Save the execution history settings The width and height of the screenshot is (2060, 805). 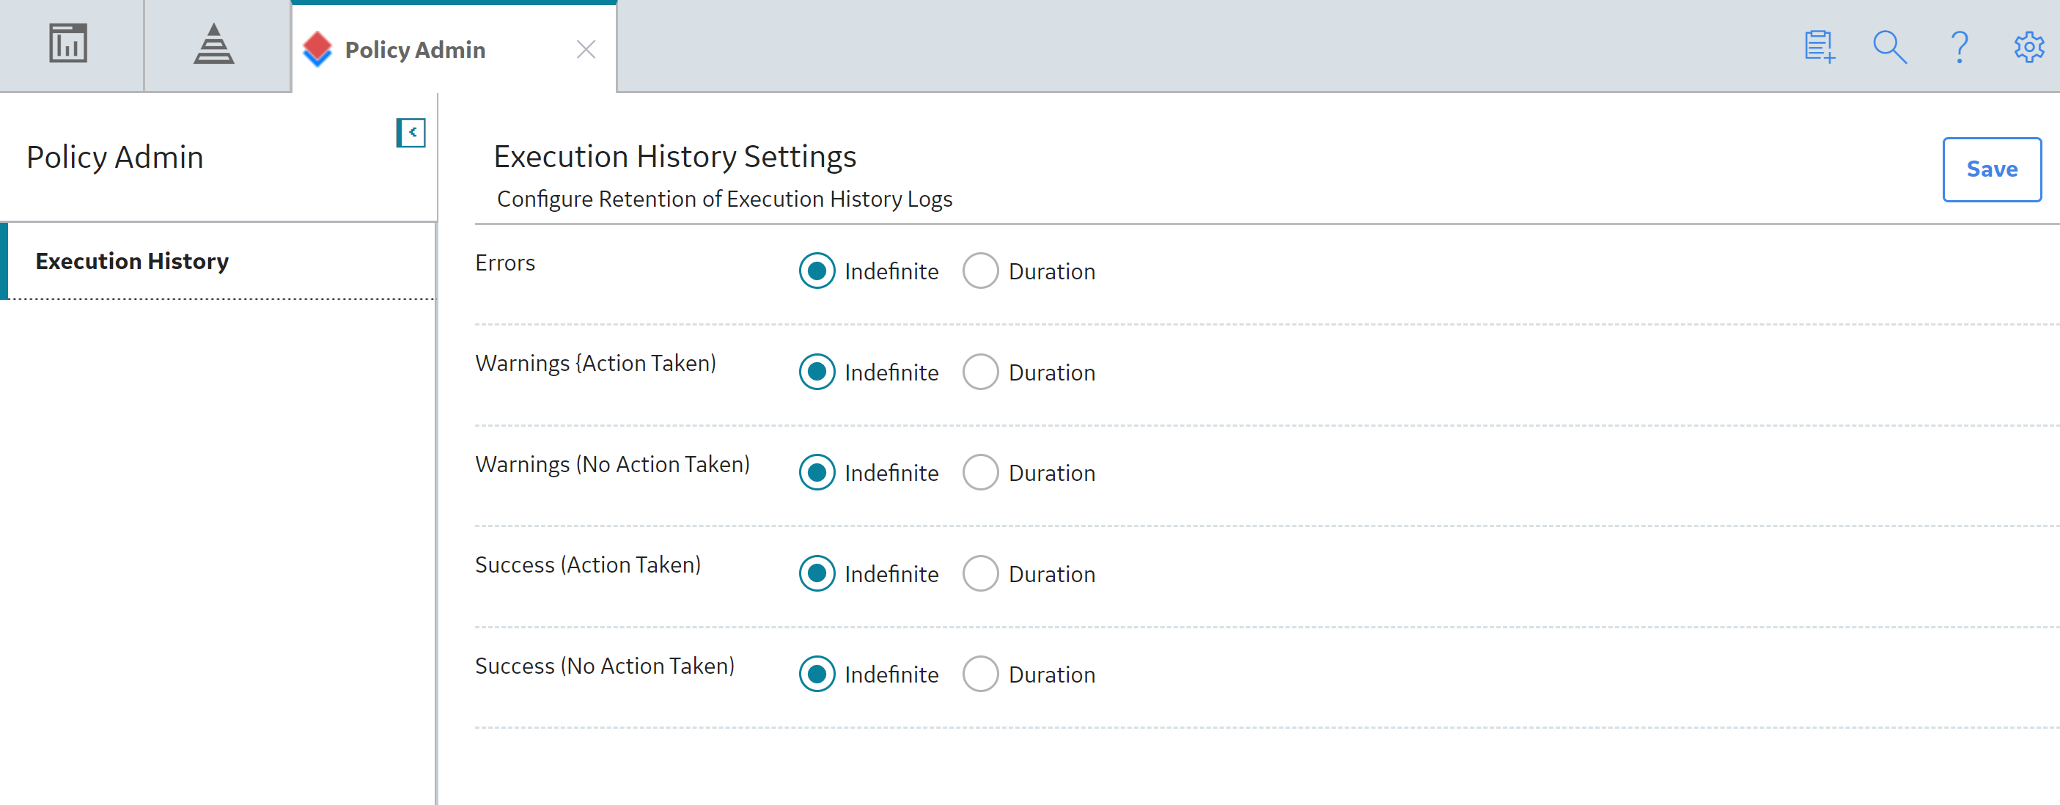click(x=1991, y=169)
